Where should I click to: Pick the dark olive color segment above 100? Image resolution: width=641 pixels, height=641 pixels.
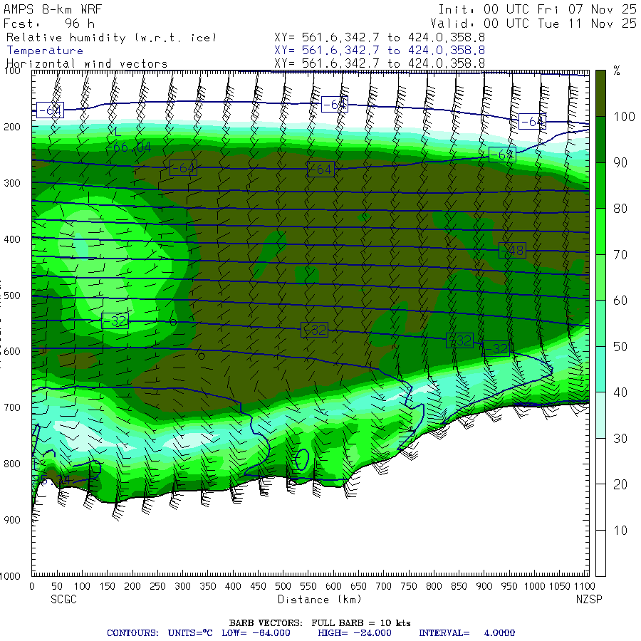point(600,93)
